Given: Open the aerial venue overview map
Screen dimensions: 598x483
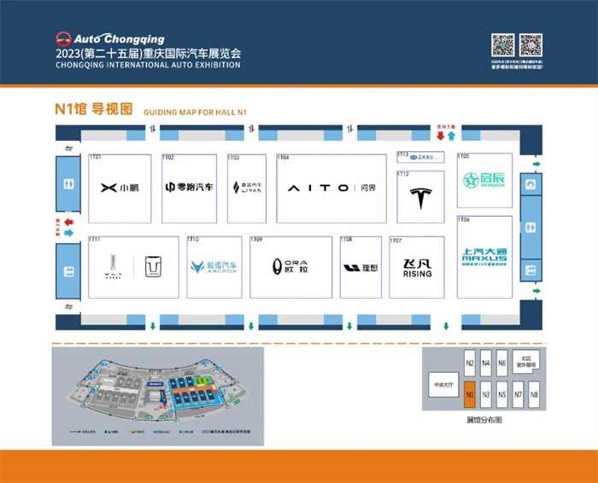Looking at the screenshot, I should click(x=158, y=396).
